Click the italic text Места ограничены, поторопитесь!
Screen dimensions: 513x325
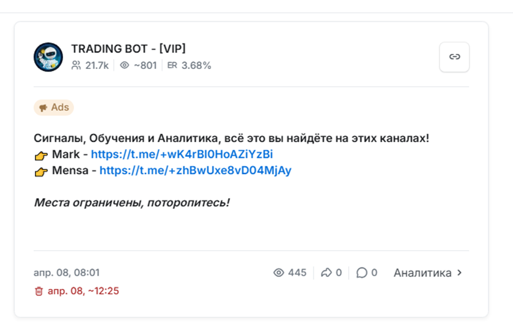tap(132, 202)
